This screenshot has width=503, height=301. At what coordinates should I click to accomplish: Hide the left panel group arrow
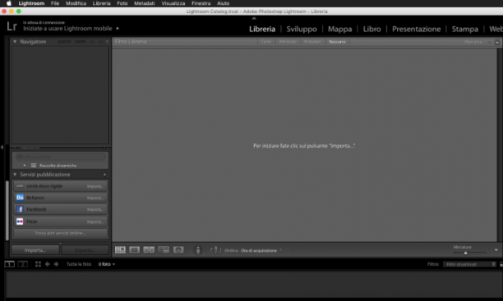click(2, 148)
